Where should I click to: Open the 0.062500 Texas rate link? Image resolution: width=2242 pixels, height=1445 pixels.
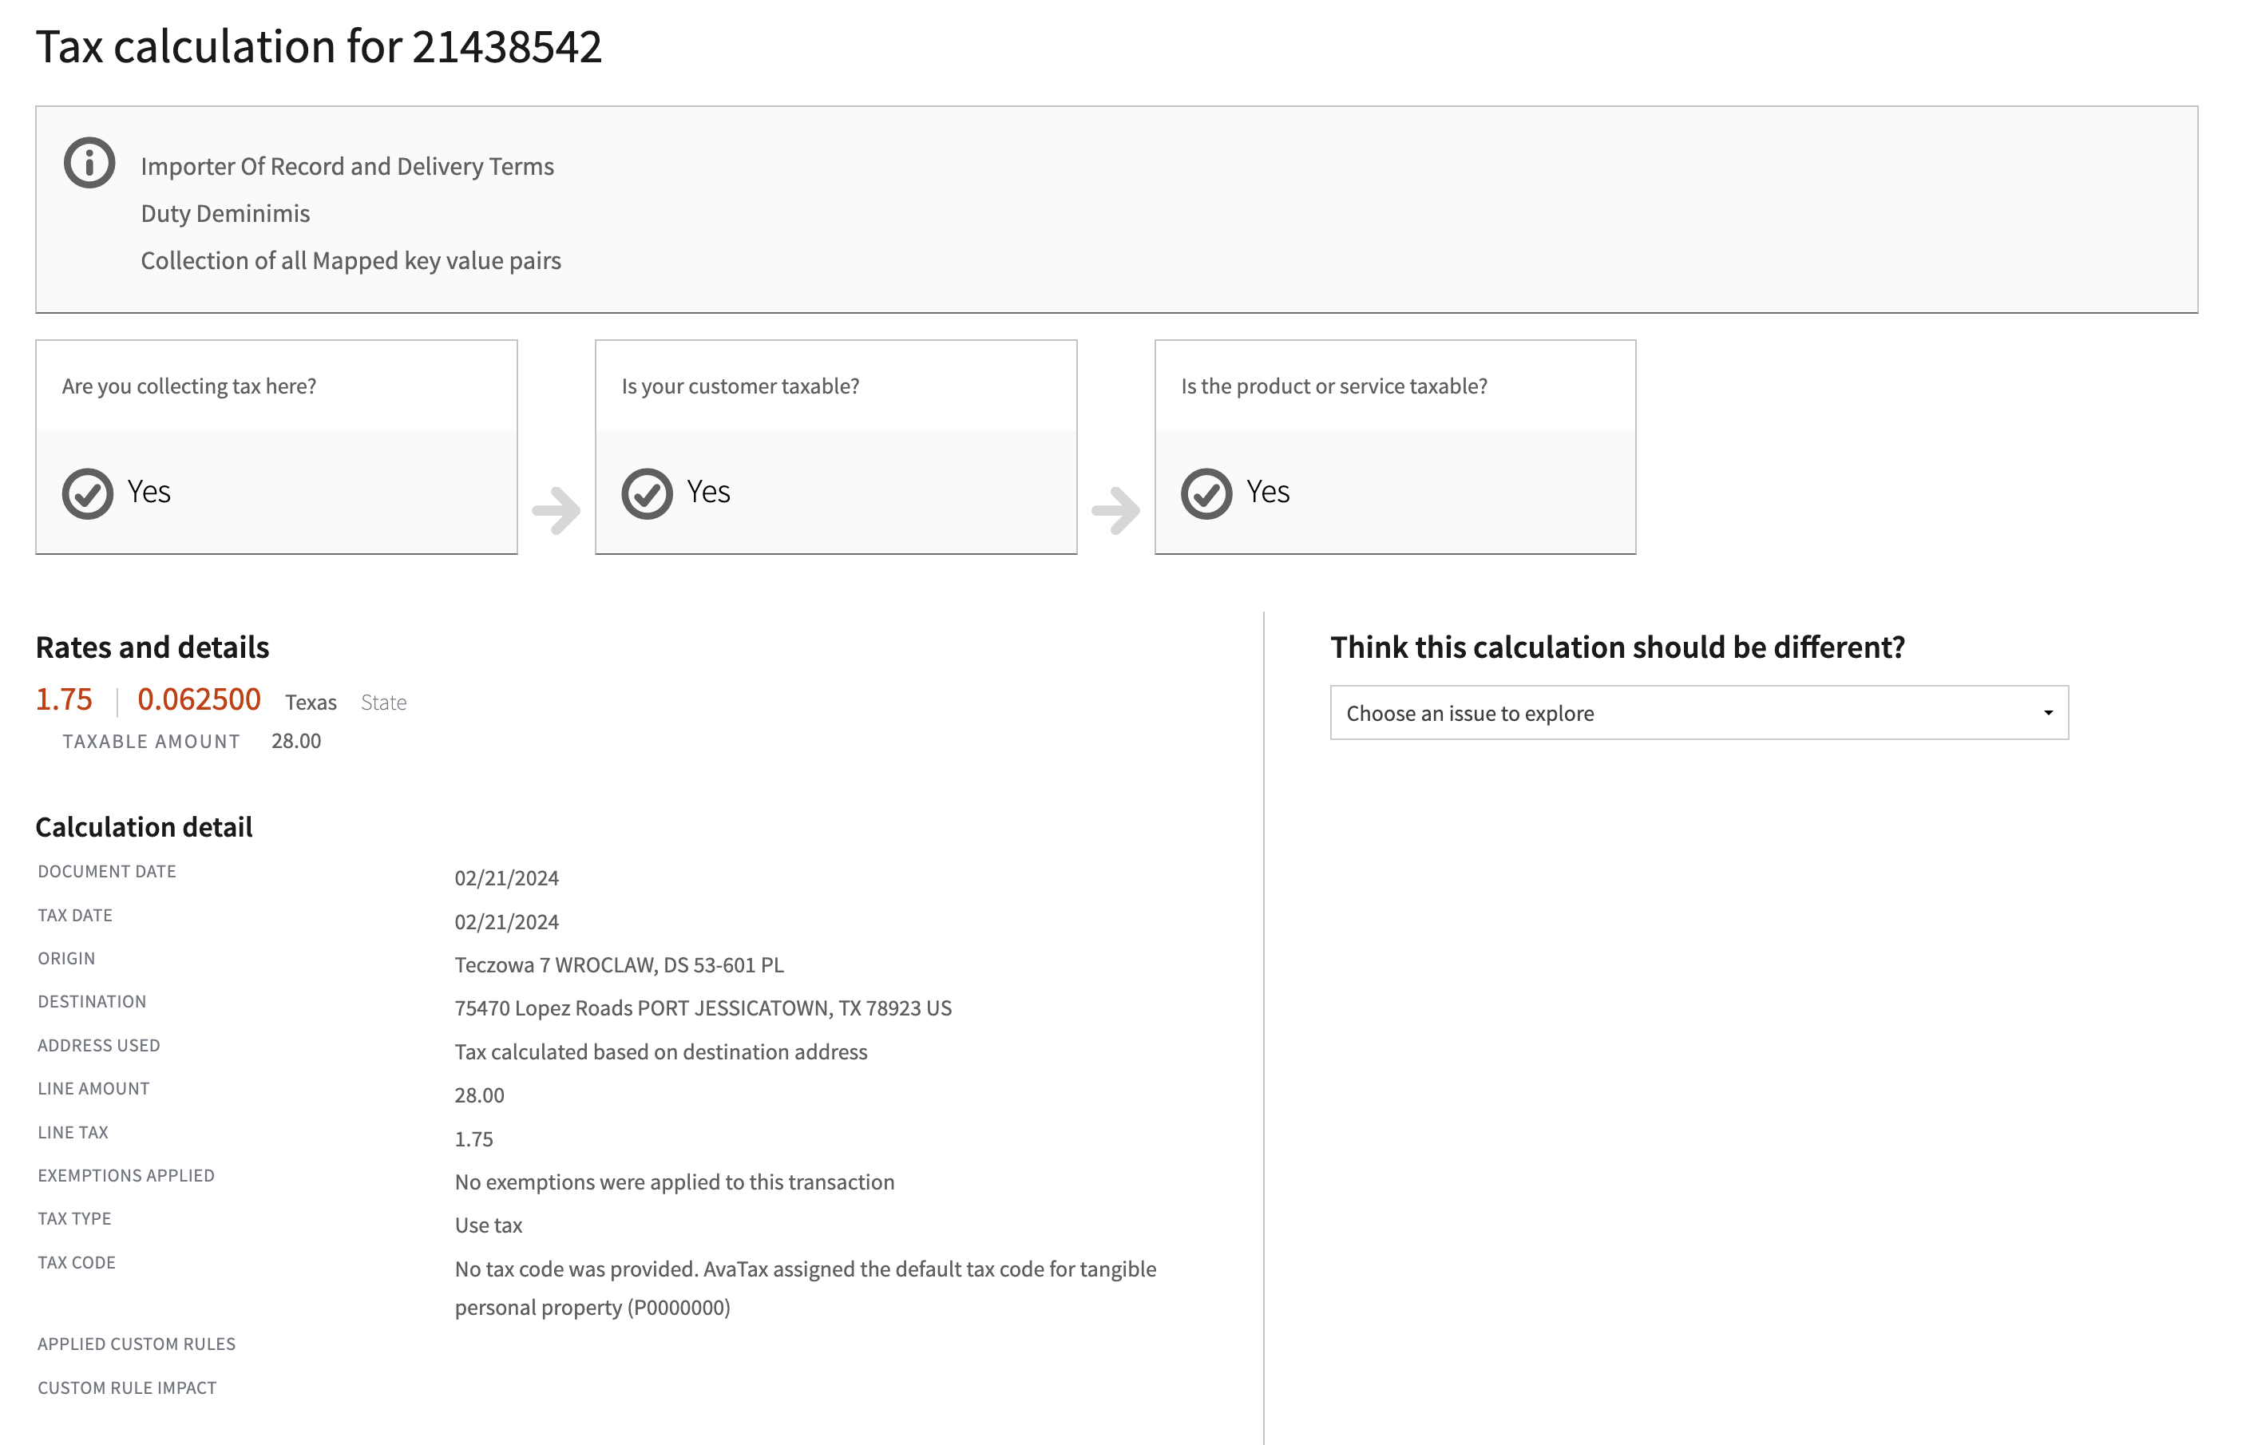pyautogui.click(x=200, y=699)
